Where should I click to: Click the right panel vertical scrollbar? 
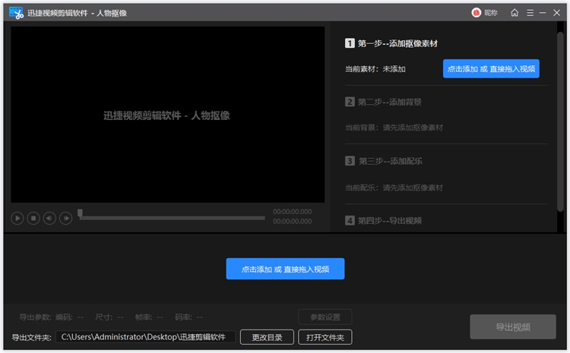tap(560, 121)
